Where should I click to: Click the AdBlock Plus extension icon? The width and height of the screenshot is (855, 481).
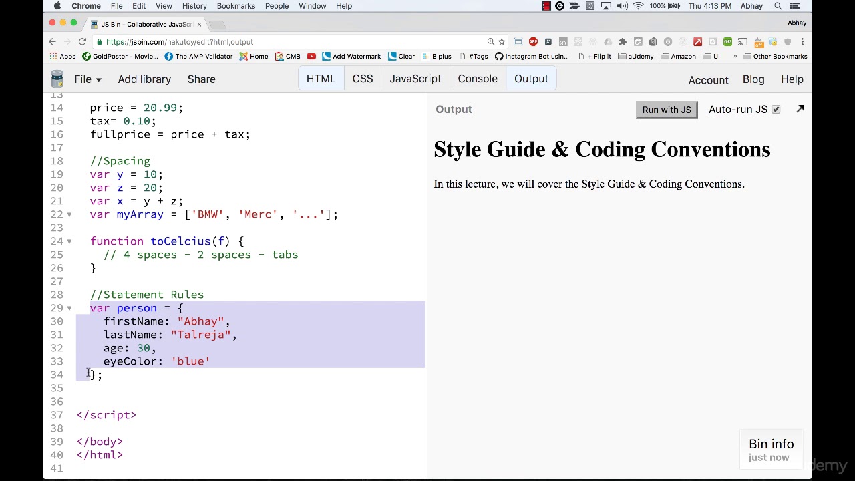click(533, 41)
